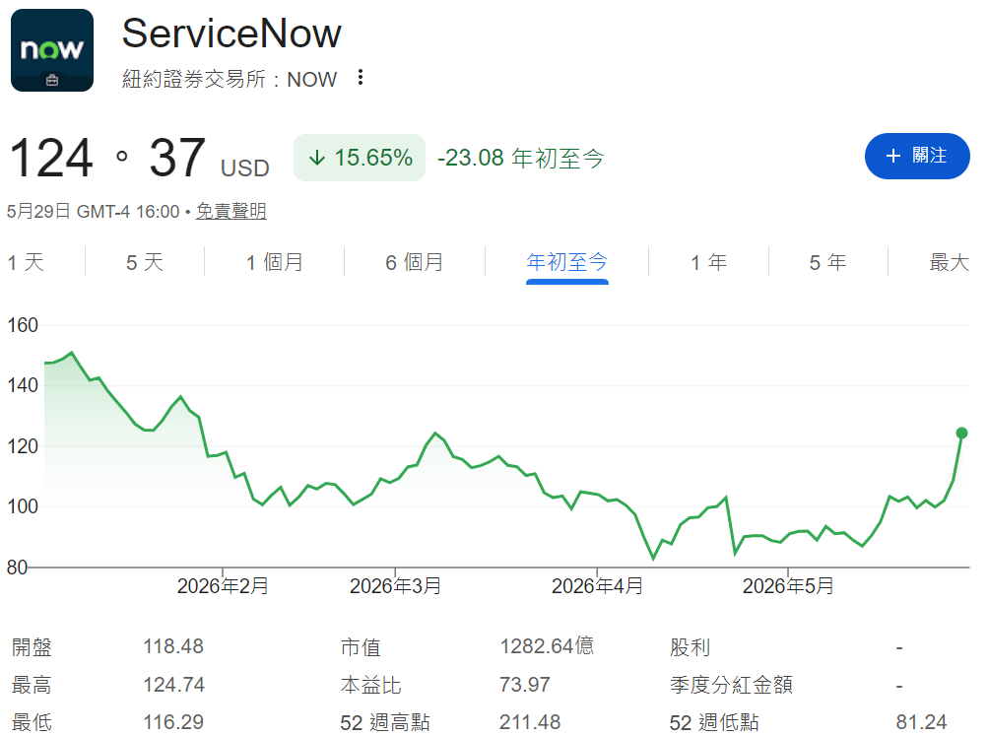Image resolution: width=988 pixels, height=736 pixels.
Task: Click the 80 y-axis label
Action: pos(17,568)
